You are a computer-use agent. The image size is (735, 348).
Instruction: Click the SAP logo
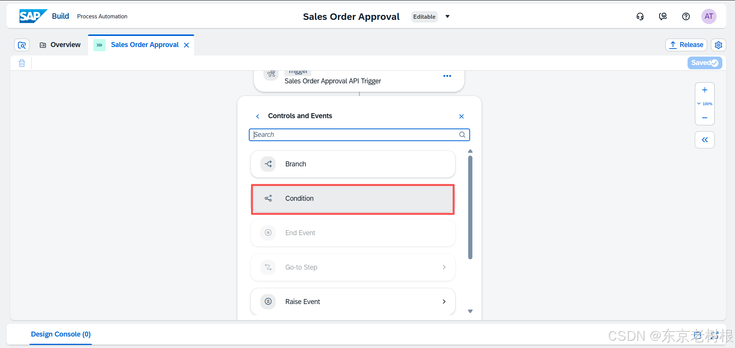pos(33,16)
